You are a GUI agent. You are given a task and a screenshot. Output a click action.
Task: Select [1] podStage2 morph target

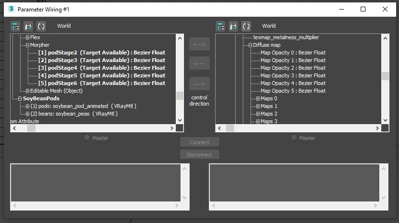(102, 53)
